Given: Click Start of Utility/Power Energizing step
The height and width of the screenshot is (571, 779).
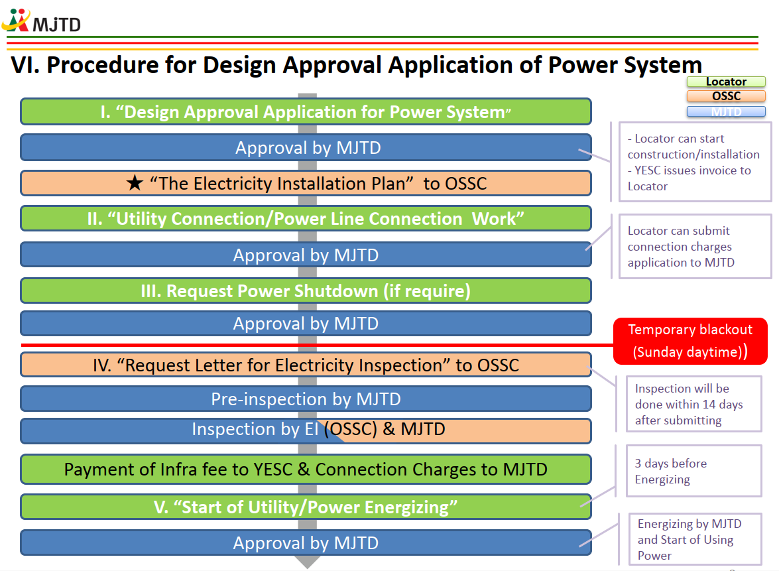Looking at the screenshot, I should (x=306, y=507).
